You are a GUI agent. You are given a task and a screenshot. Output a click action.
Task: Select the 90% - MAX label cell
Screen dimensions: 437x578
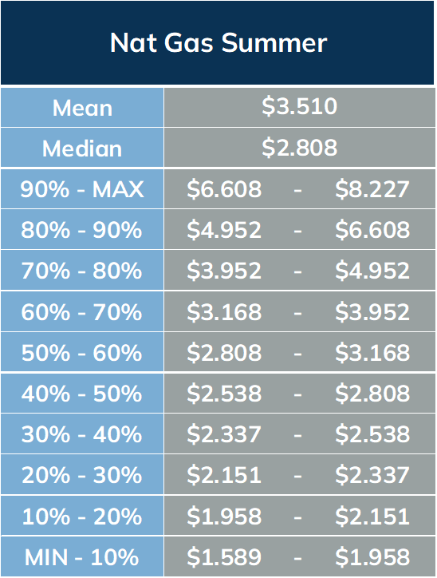pos(82,189)
